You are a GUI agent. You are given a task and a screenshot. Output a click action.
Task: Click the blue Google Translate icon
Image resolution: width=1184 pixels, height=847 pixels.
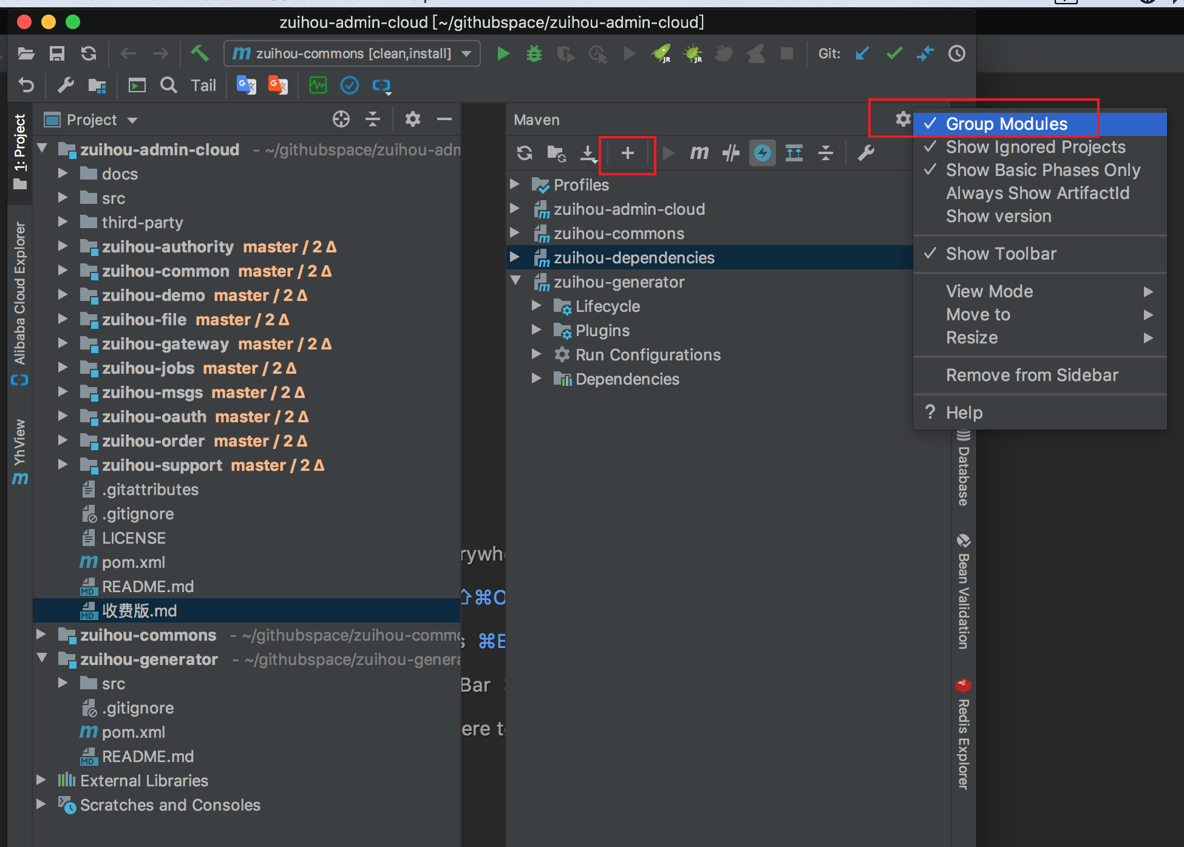(246, 85)
